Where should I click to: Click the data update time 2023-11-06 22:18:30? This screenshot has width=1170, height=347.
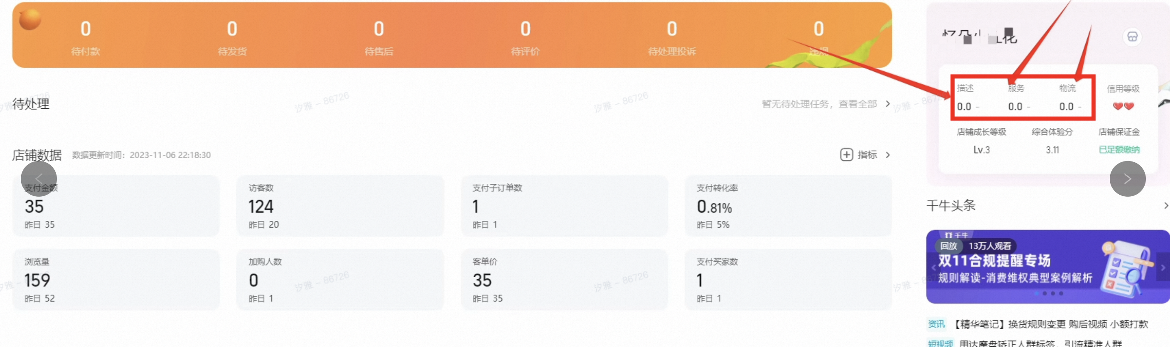point(170,155)
